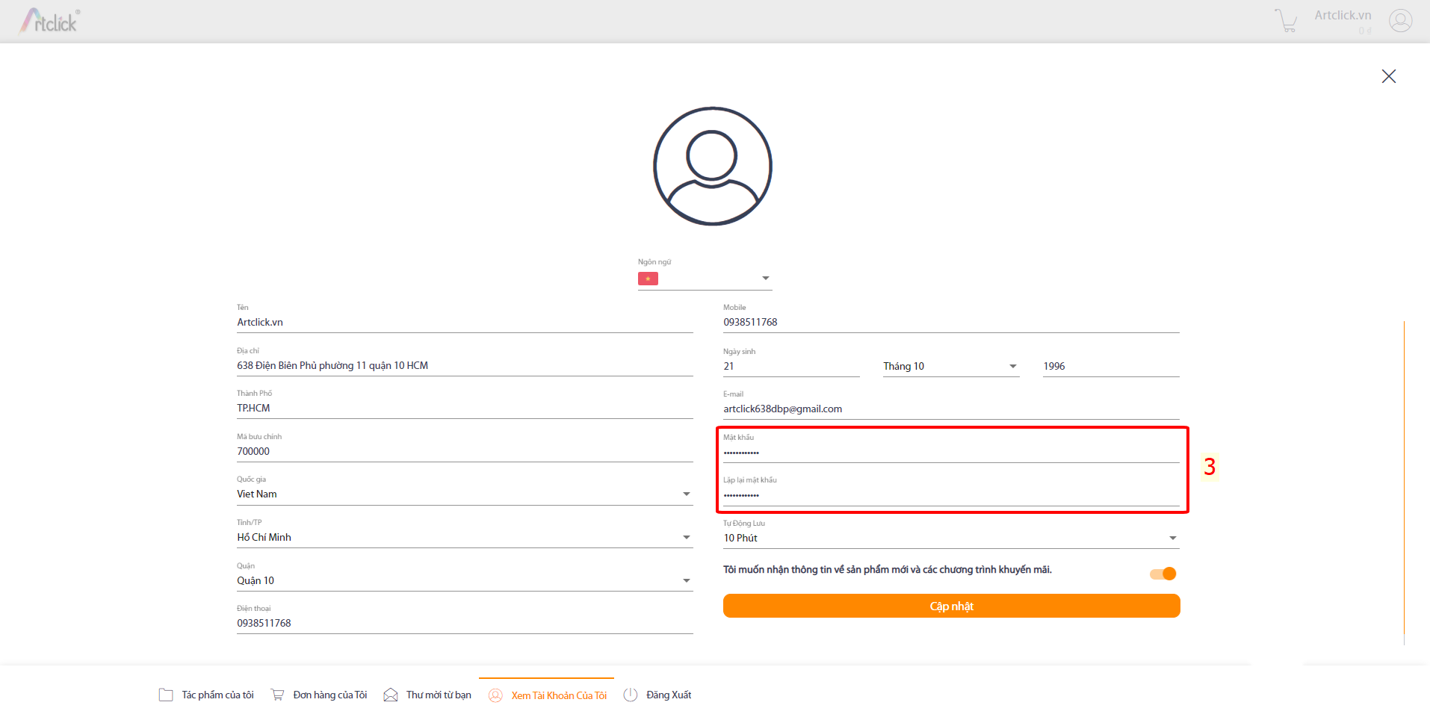Open the Tự Động Lưu 10 Phút dropdown
1430x720 pixels.
point(951,539)
